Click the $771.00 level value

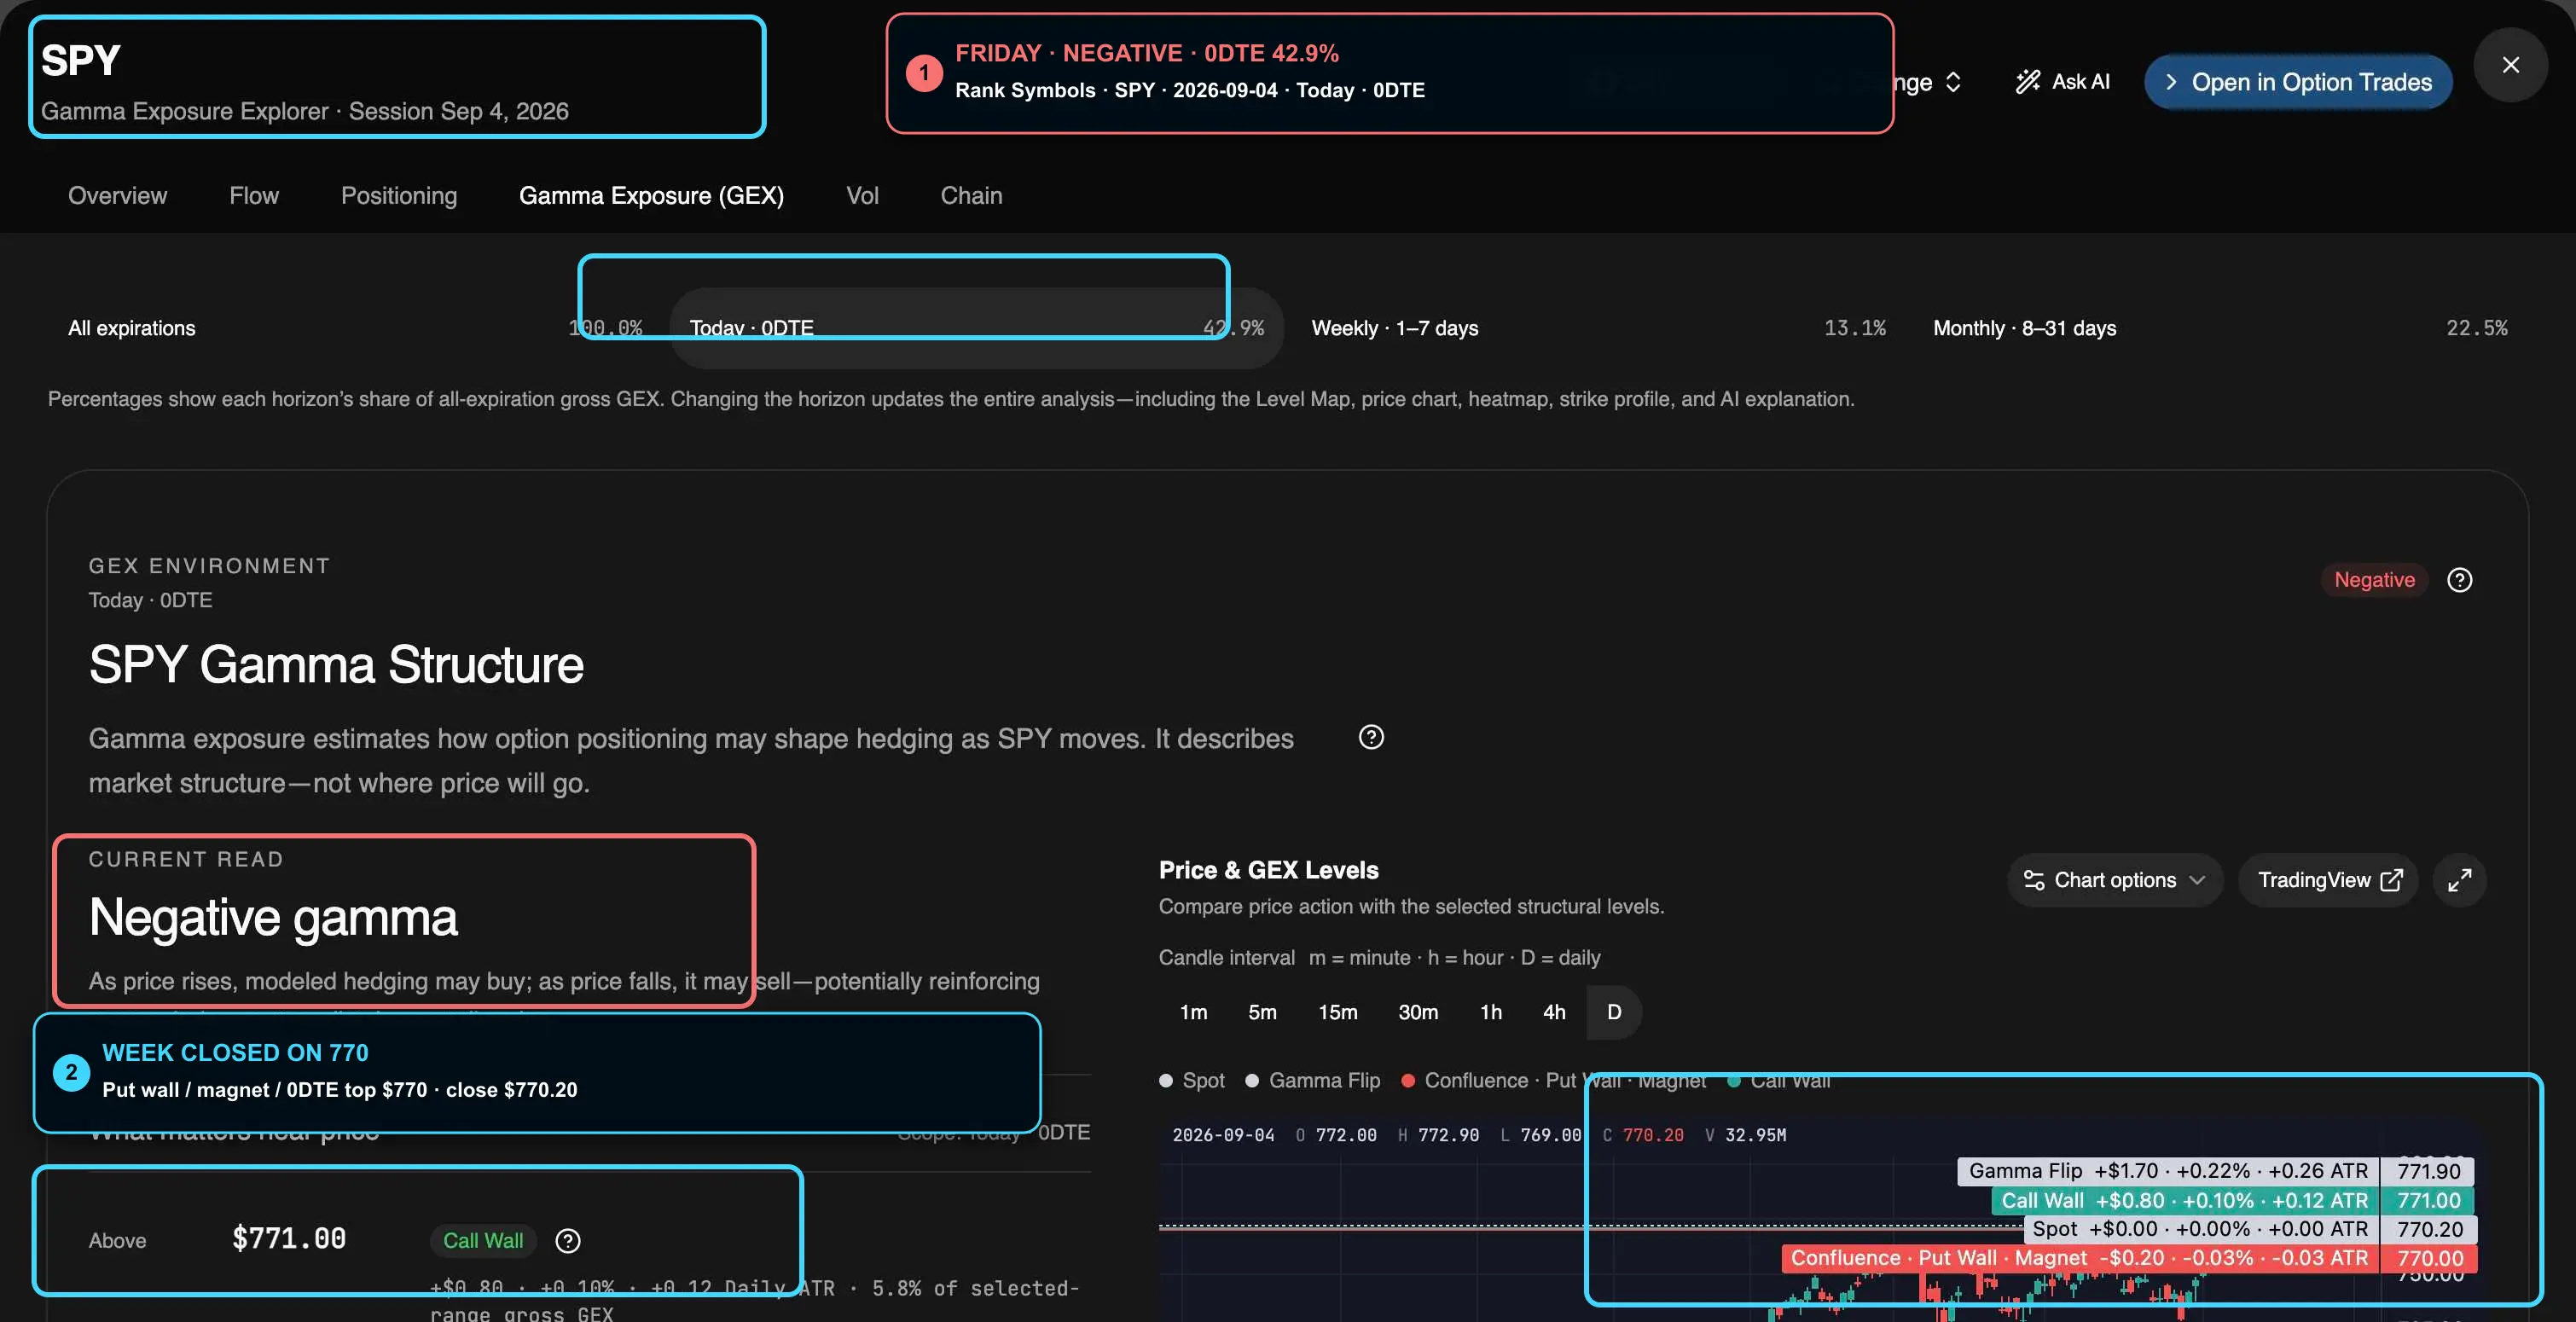pyautogui.click(x=289, y=1239)
